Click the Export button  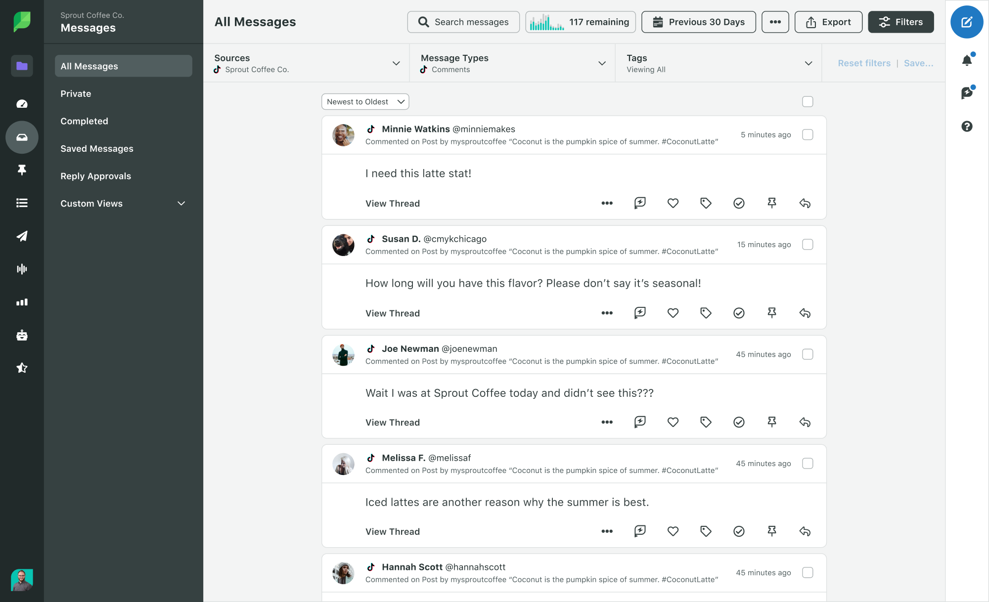(x=828, y=22)
